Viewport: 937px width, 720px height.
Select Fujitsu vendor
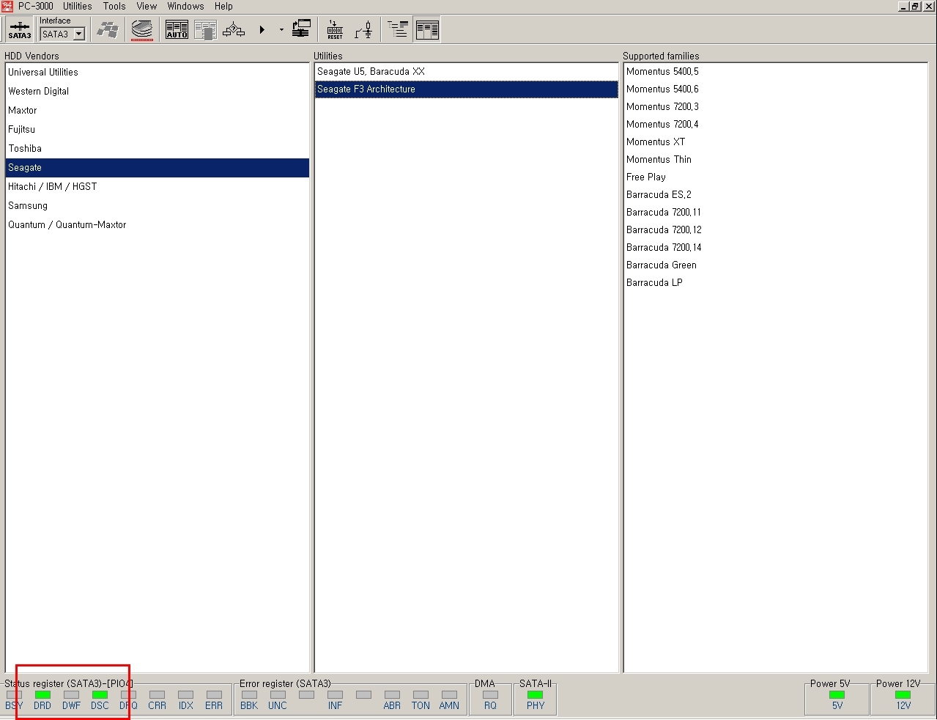pos(158,129)
